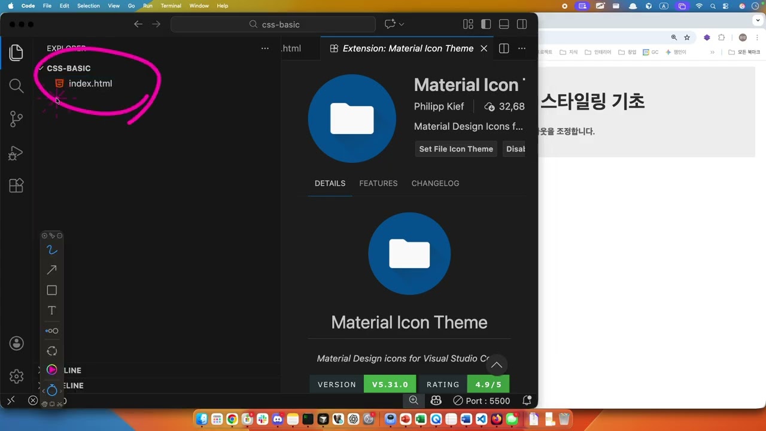Switch to the DETAILS tab

[x=330, y=183]
